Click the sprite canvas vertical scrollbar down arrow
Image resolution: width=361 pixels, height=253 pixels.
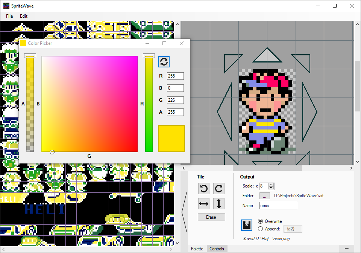357,162
